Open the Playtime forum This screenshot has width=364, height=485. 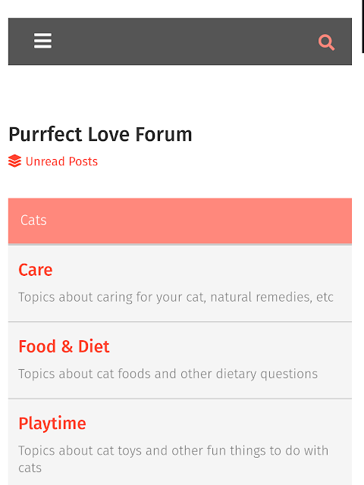tap(52, 424)
